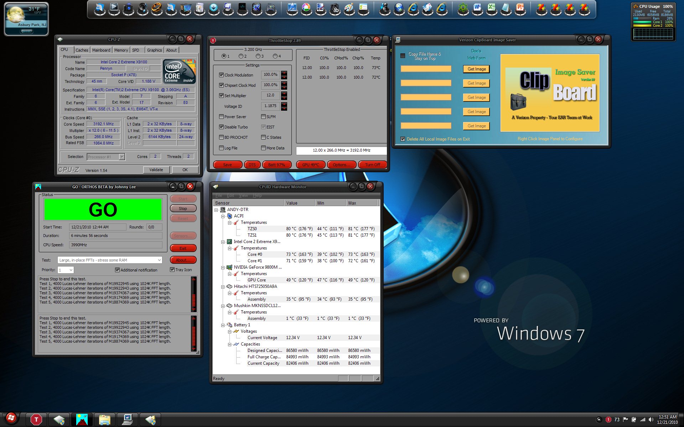Image resolution: width=684 pixels, height=427 pixels.
Task: Enable the Power Saver checkbox
Action: point(222,117)
